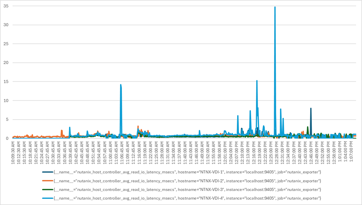Select the NTNX-VDI-1 legend entry text
362x205 pixels.
187,172
